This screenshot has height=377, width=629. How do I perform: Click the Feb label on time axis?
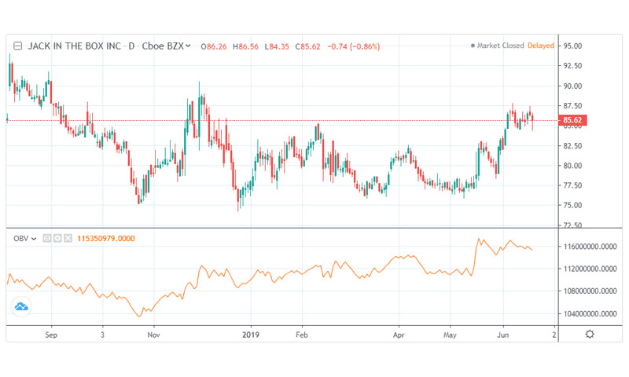(302, 335)
